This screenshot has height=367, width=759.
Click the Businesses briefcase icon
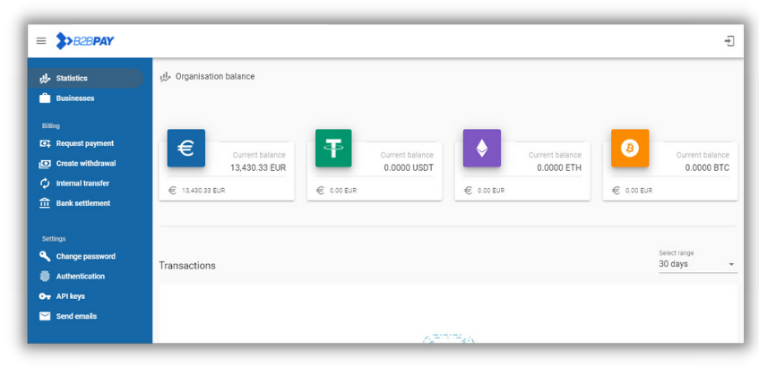[45, 98]
